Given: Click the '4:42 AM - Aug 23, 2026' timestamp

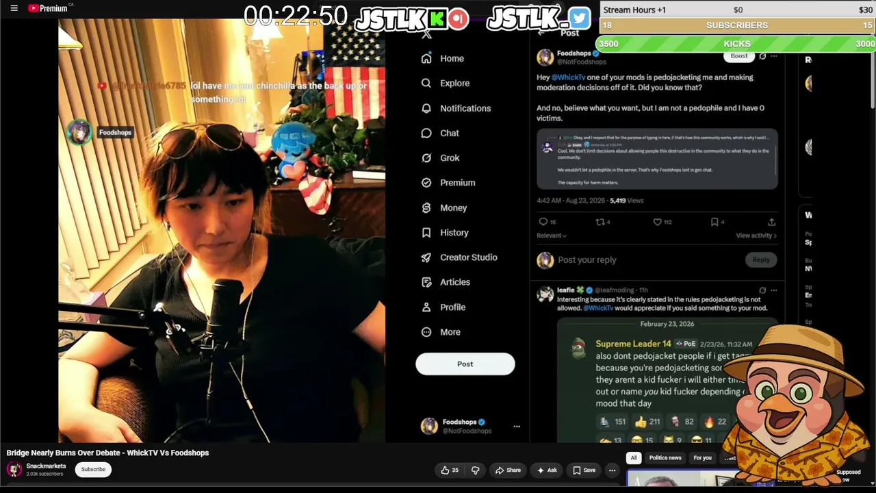Looking at the screenshot, I should click(x=570, y=201).
